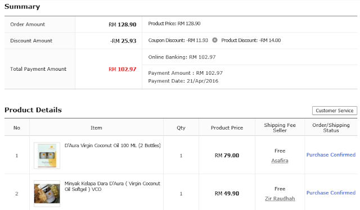360x210 pixels.
Task: Select the Coupon Discount -RM 11.93 text
Action: coord(178,40)
